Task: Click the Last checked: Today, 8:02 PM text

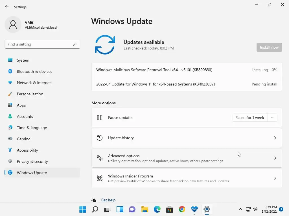Action: [149, 48]
